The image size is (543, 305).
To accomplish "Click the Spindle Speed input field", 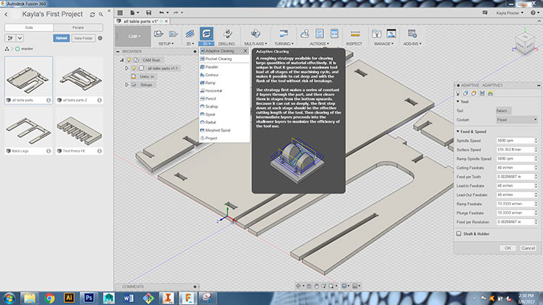I will (516, 140).
